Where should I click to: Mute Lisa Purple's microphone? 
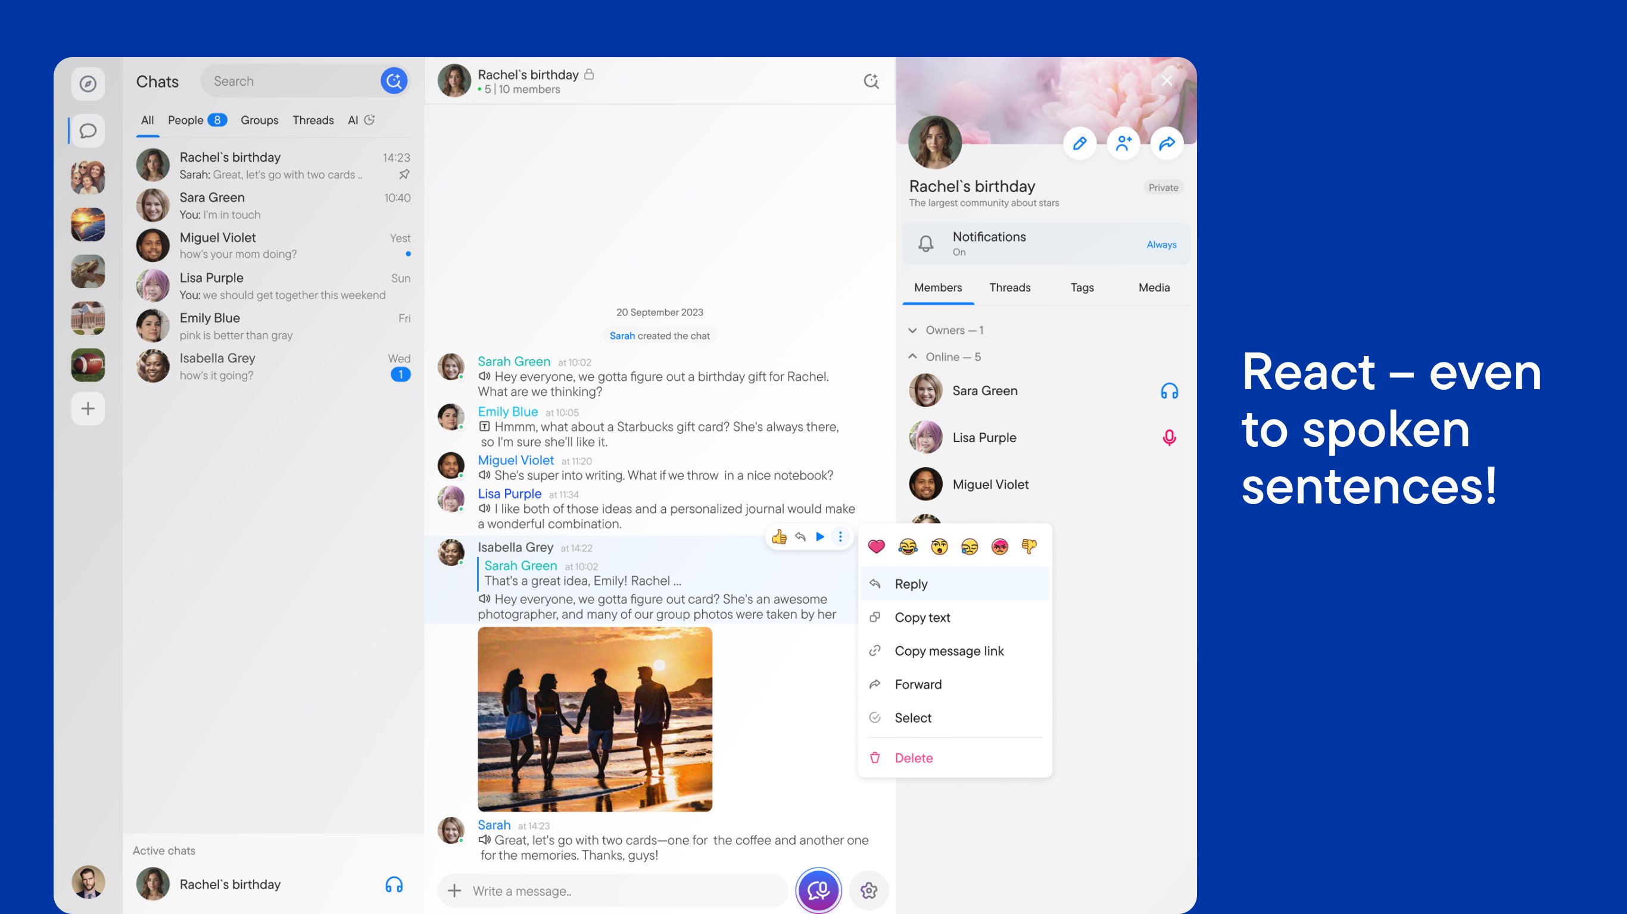click(1170, 437)
